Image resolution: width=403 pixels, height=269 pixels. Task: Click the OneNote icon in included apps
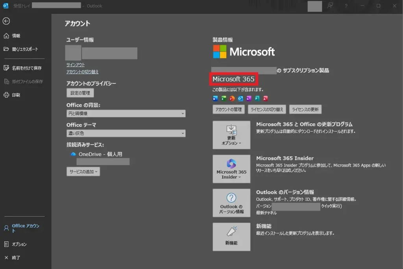[249, 98]
